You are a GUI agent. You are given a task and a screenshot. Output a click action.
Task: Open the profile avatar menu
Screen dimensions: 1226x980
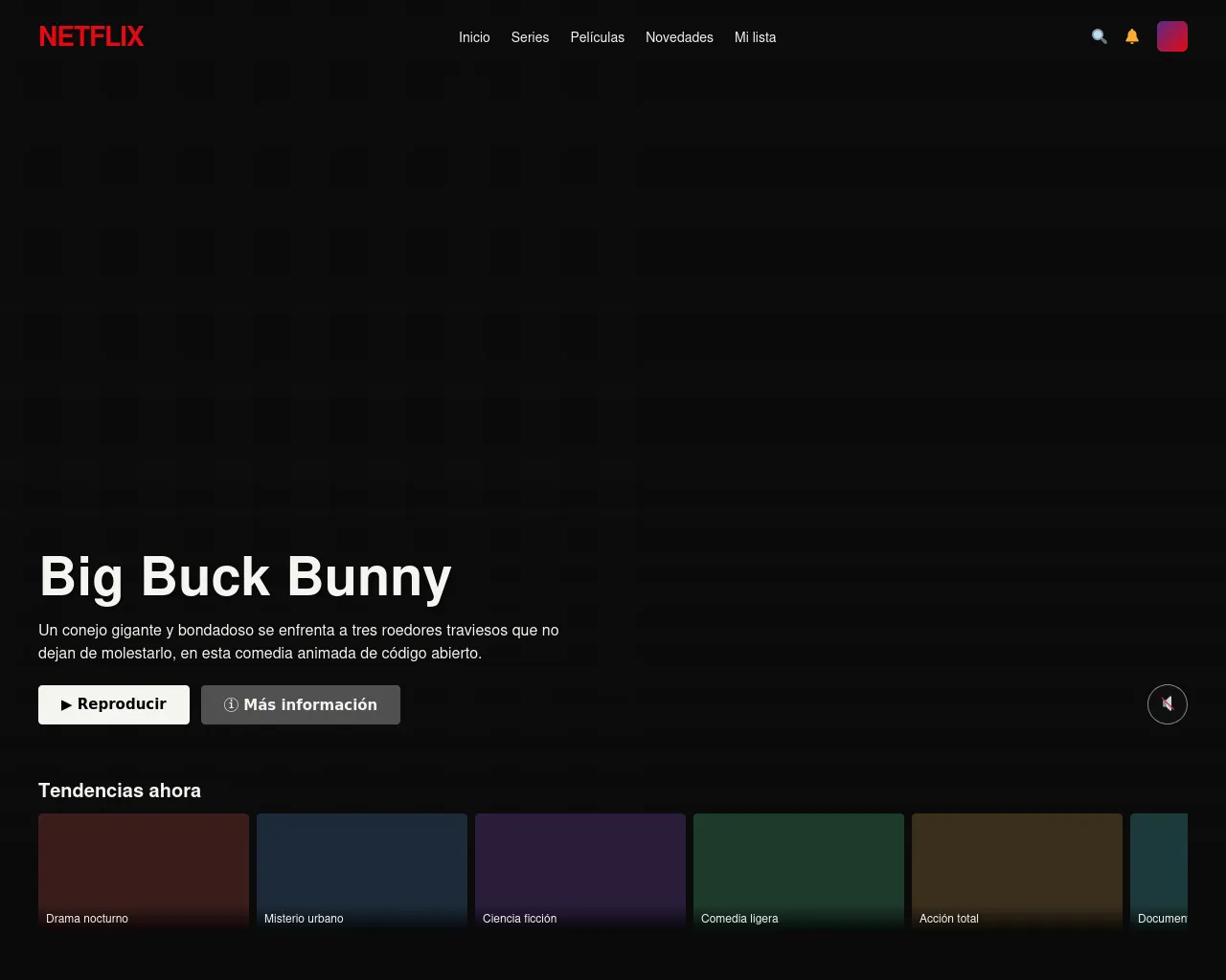1172,36
